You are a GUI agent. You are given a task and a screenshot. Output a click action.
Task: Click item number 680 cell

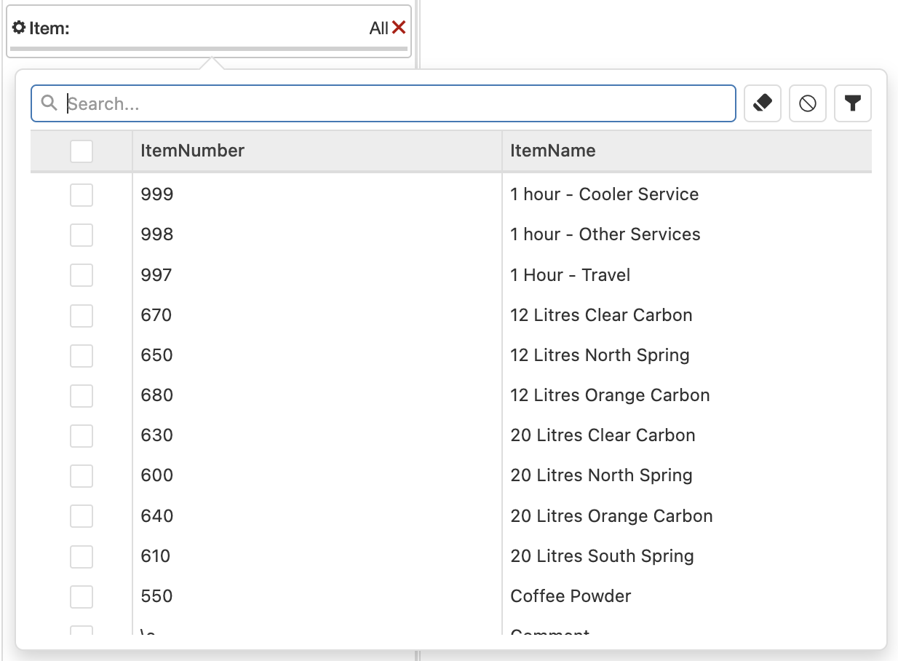click(x=157, y=395)
